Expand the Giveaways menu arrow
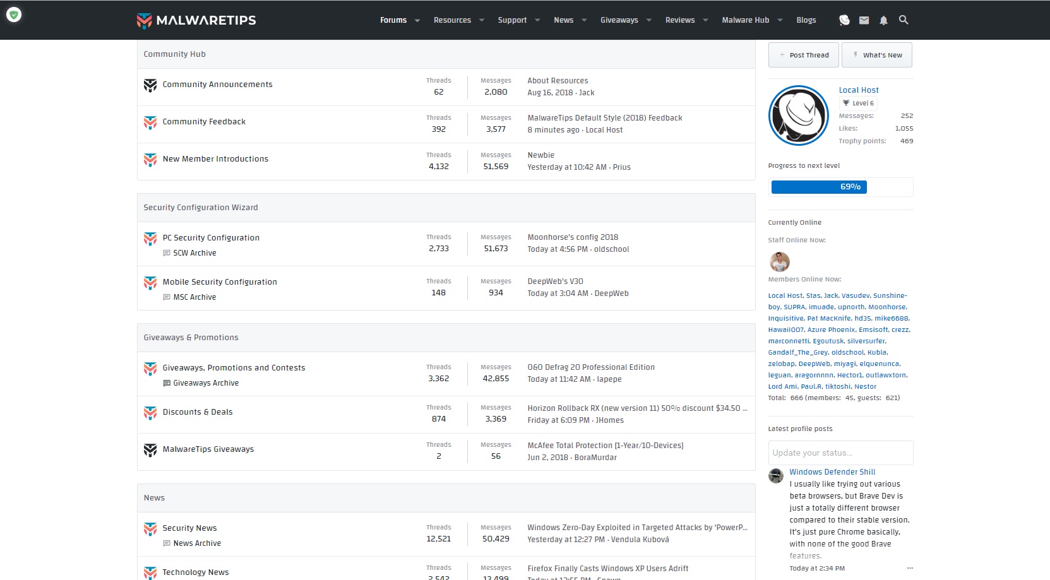 coord(649,20)
